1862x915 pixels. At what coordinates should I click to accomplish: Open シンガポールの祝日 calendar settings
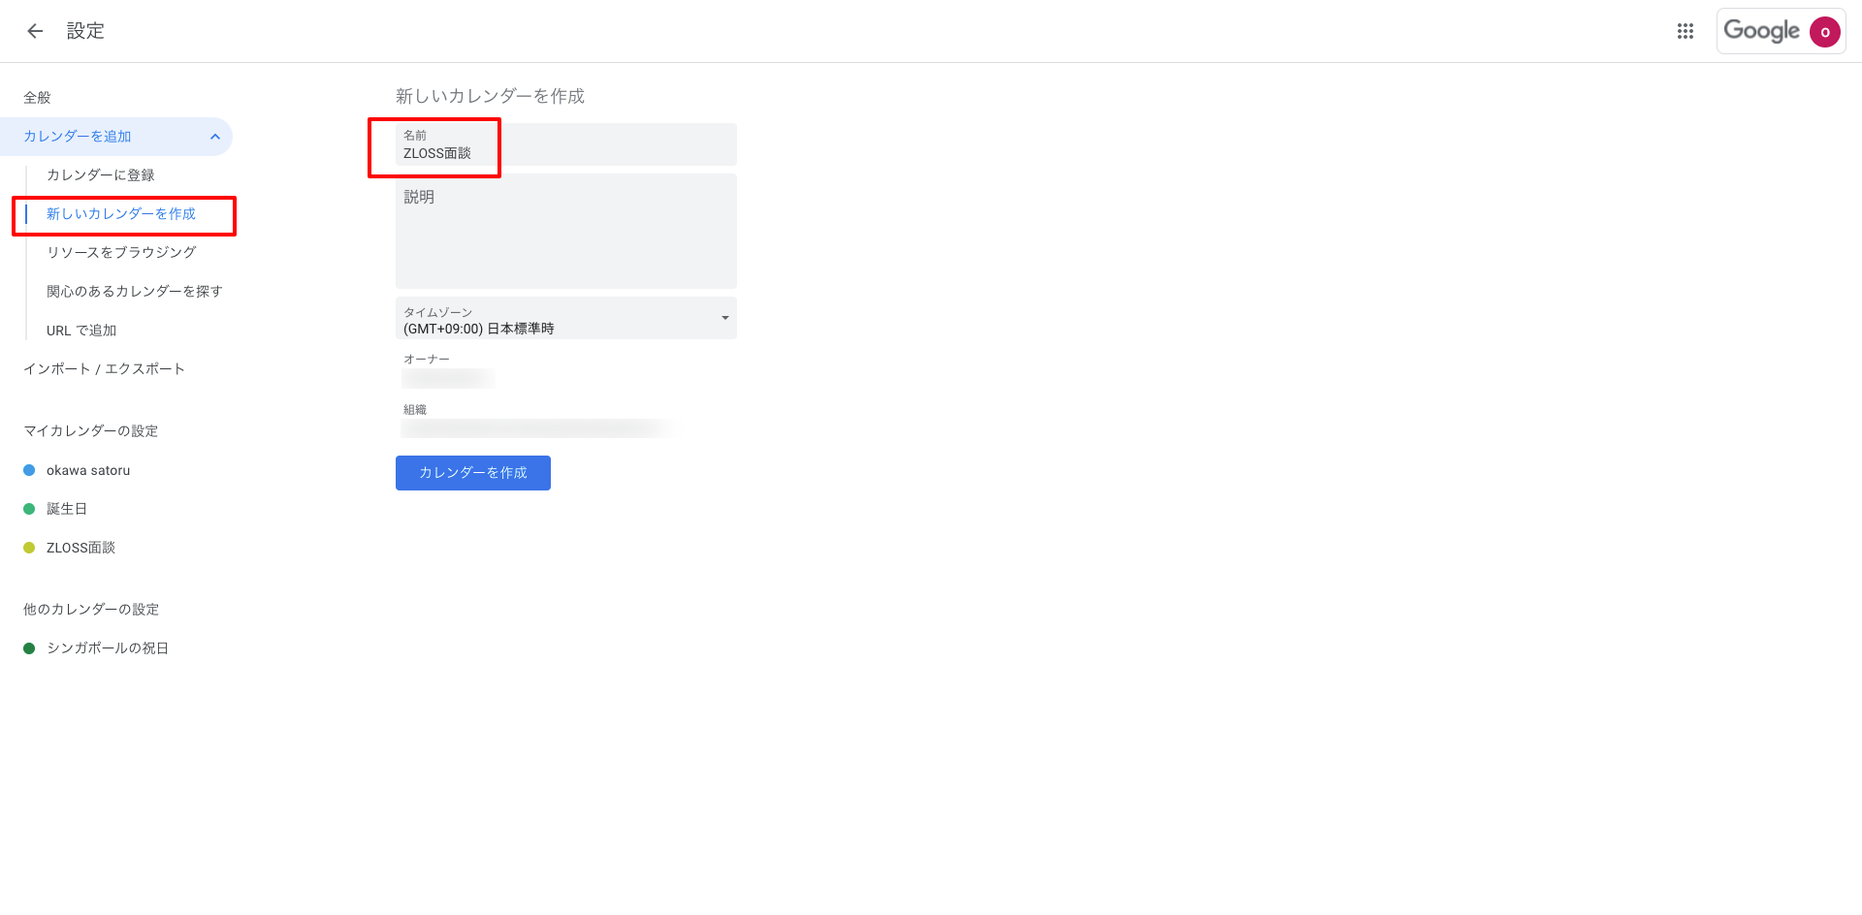(x=108, y=648)
